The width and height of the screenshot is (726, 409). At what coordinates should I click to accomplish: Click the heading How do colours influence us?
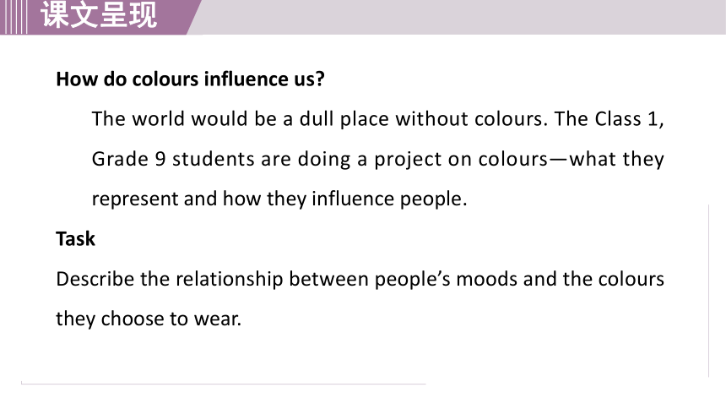tap(190, 79)
